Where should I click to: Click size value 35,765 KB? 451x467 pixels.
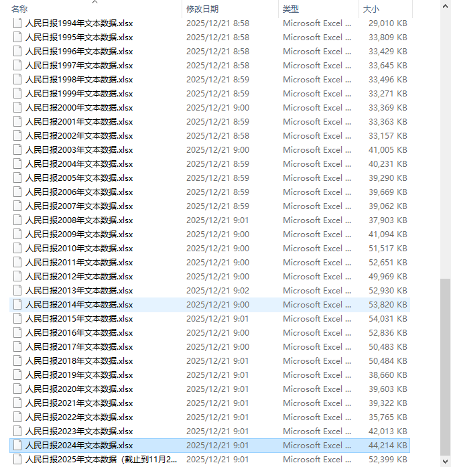387,417
